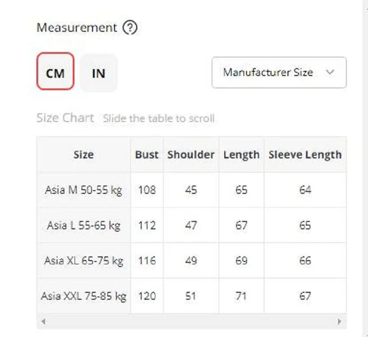The width and height of the screenshot is (368, 337).
Task: Click the horizontal scrollbar under the table
Action: (x=192, y=321)
